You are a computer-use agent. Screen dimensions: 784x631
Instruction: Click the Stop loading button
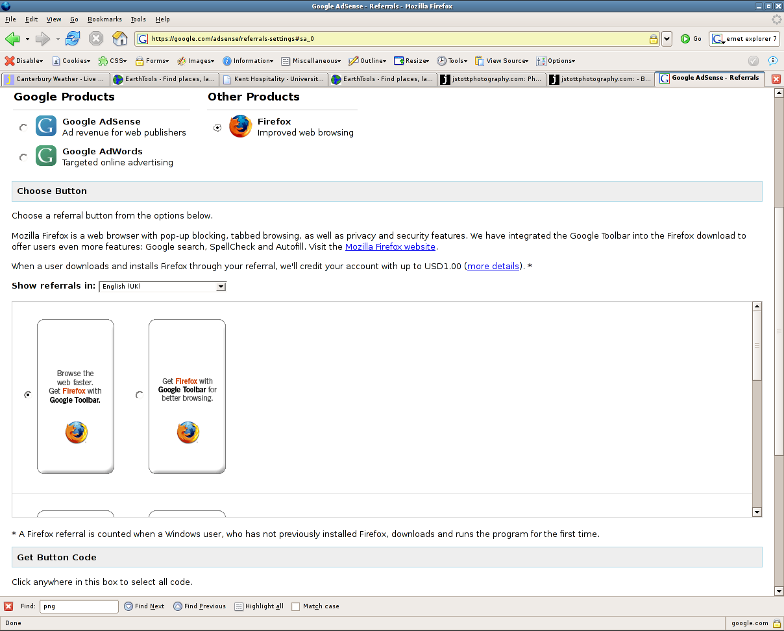tap(96, 39)
